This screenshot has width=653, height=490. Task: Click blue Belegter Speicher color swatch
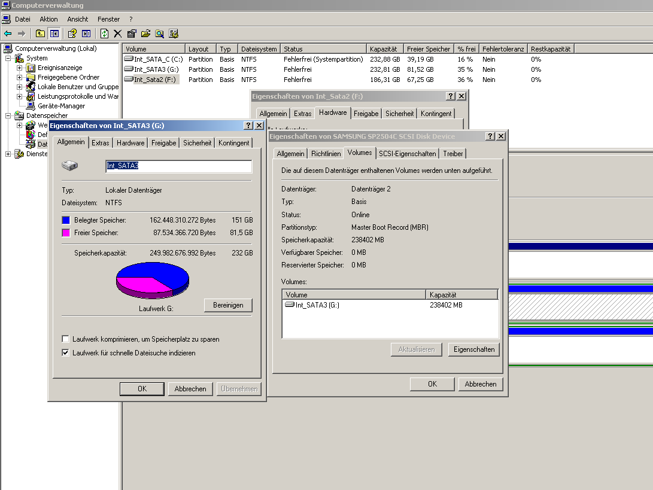click(x=66, y=220)
